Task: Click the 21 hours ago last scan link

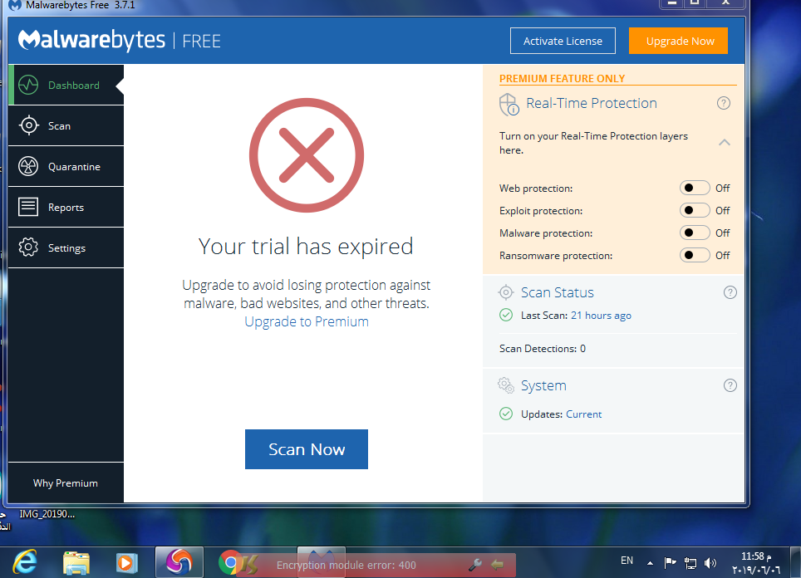Action: [601, 316]
